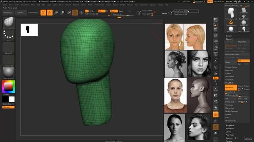Viewport: 254px width, 142px height.
Task: Toggle Draw mode button
Action: (x=50, y=13)
